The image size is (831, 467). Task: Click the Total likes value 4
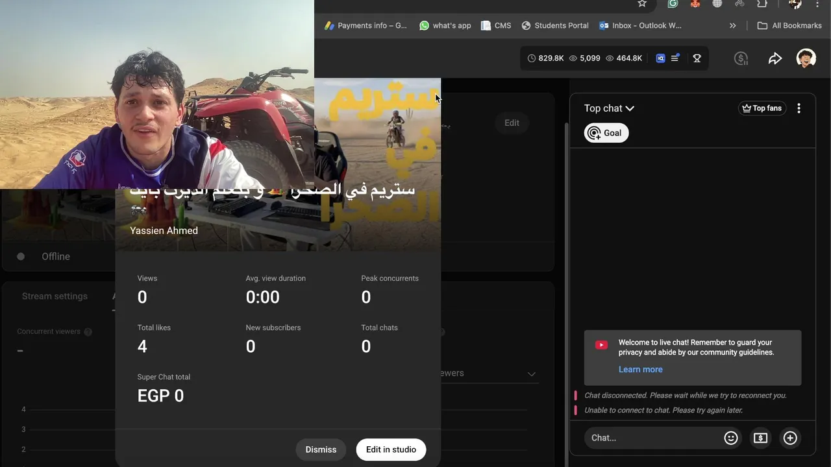[142, 346]
